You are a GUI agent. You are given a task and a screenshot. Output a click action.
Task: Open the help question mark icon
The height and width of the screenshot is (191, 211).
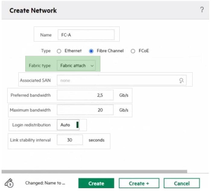click(202, 10)
